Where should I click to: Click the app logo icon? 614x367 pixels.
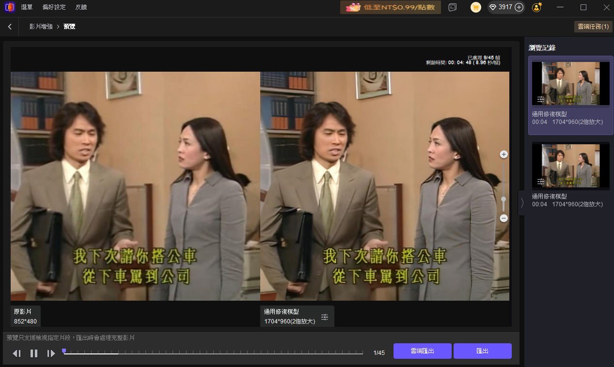(9, 7)
